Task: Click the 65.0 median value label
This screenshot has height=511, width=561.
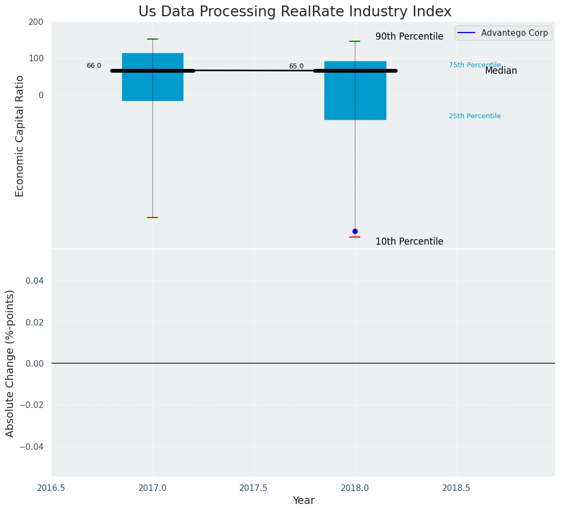Action: click(x=296, y=66)
